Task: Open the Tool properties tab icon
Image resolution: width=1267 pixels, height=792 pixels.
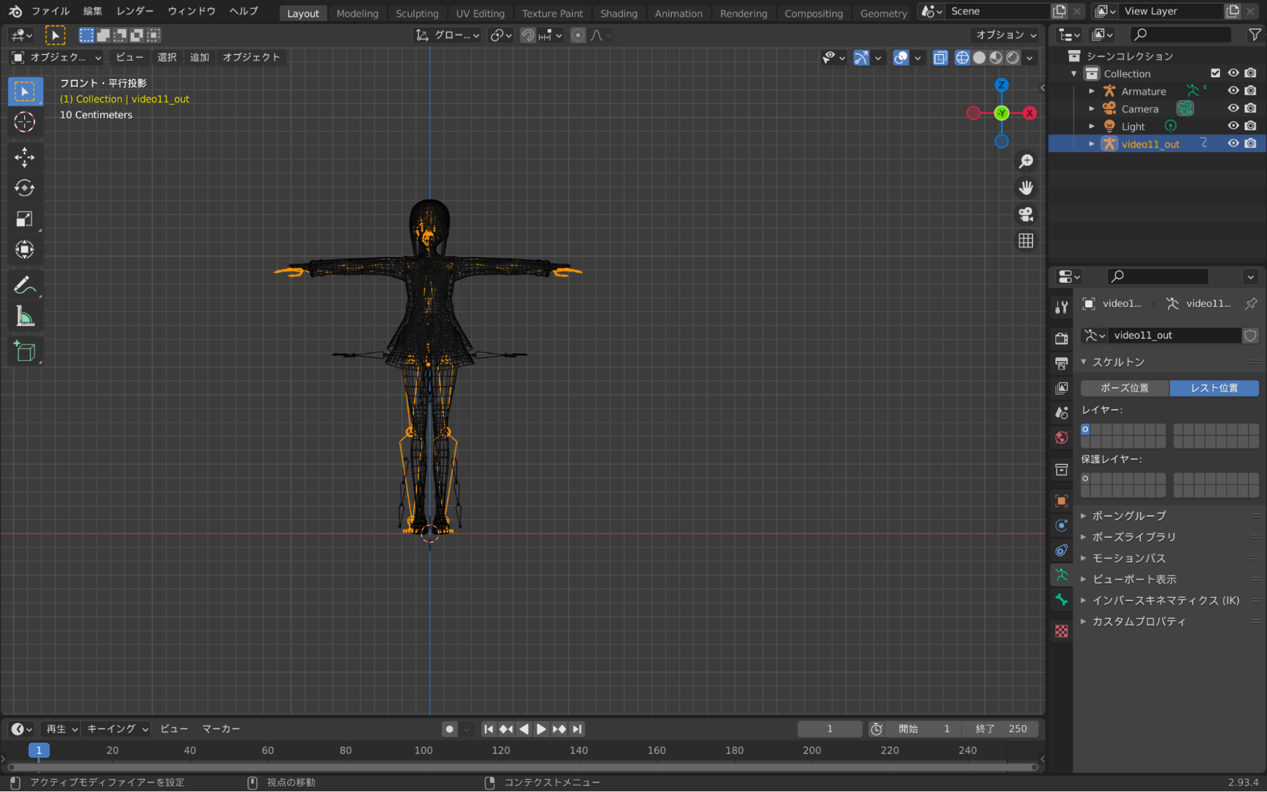Action: click(1062, 307)
